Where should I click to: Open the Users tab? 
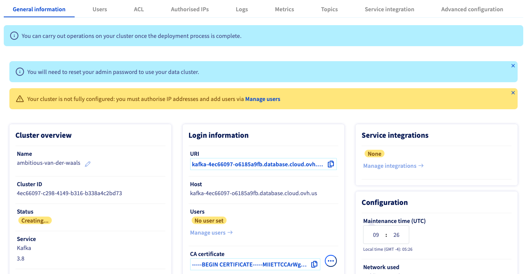(x=100, y=9)
